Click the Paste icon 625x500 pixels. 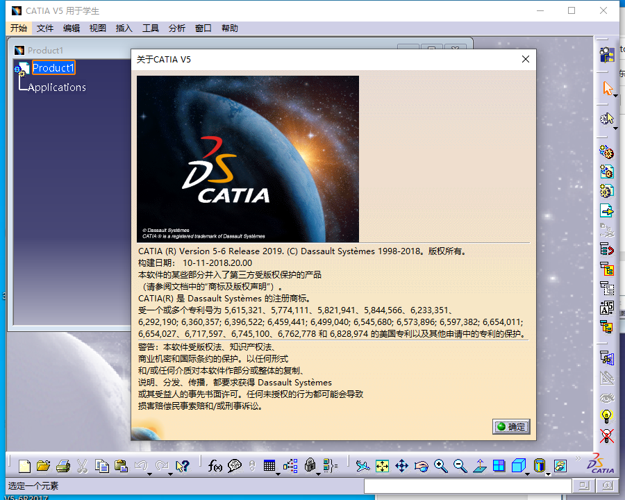121,466
